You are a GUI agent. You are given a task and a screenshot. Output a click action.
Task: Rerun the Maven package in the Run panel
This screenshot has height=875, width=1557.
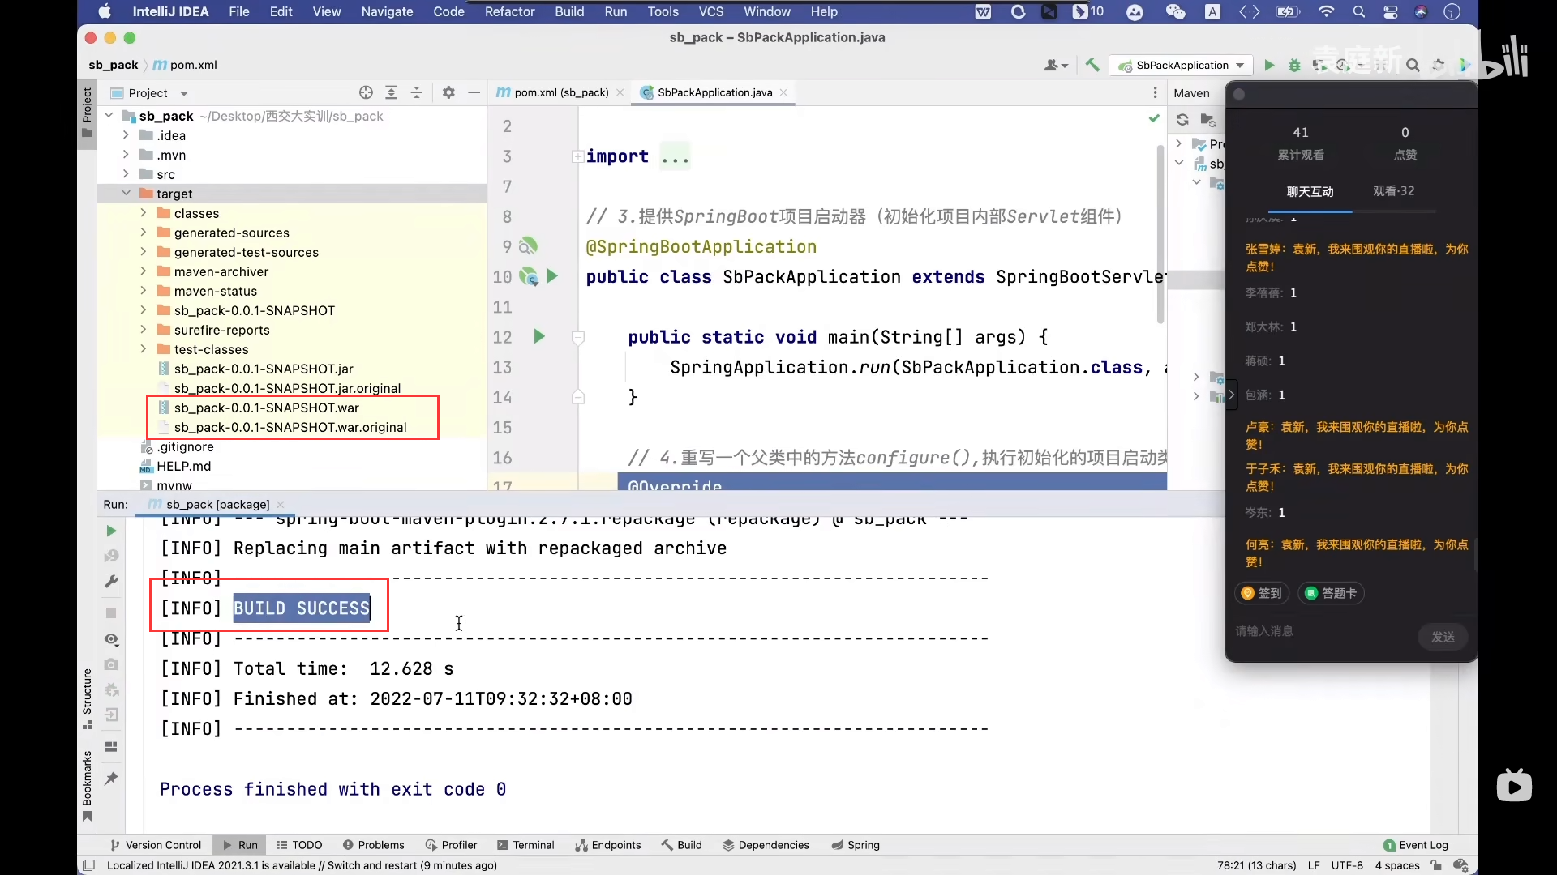tap(111, 531)
